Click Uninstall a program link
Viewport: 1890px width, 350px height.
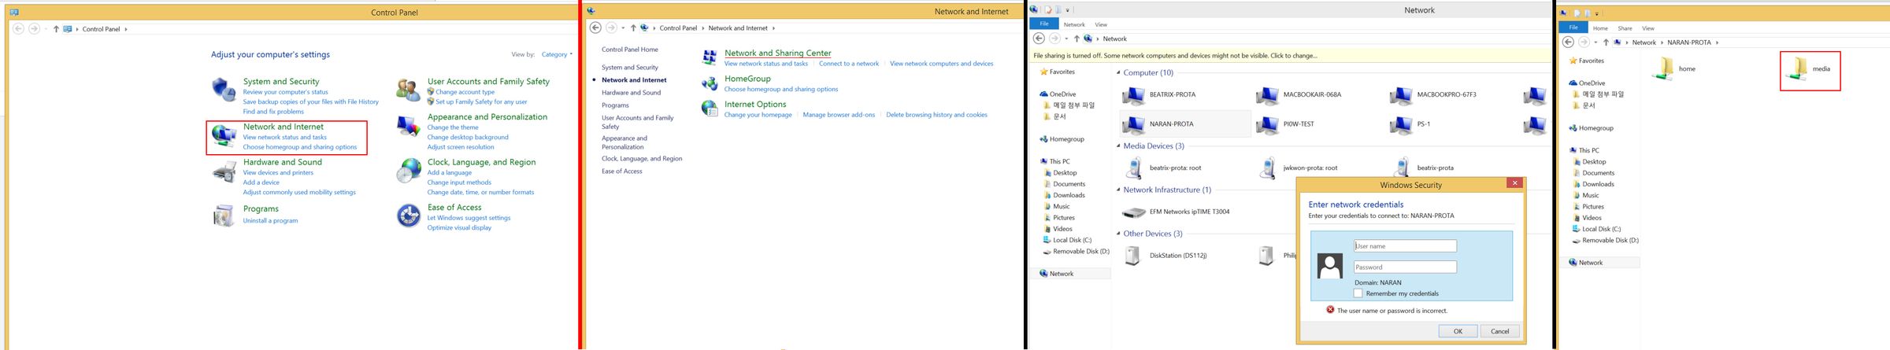pos(271,221)
